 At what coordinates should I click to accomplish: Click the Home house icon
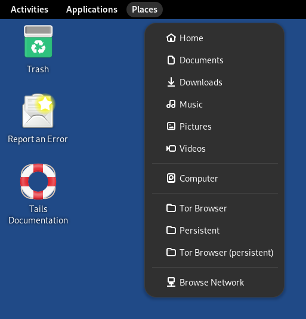coord(171,38)
